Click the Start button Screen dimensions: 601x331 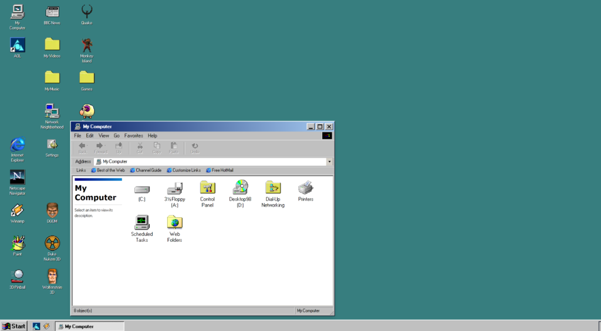[14, 326]
